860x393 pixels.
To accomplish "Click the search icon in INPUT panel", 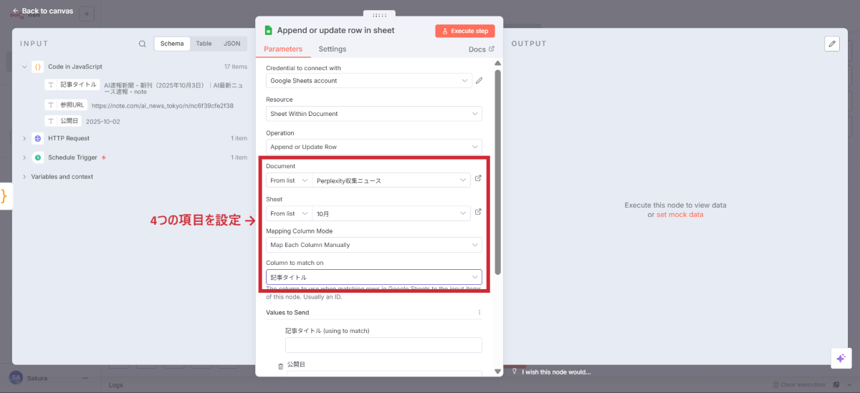I will pos(142,44).
